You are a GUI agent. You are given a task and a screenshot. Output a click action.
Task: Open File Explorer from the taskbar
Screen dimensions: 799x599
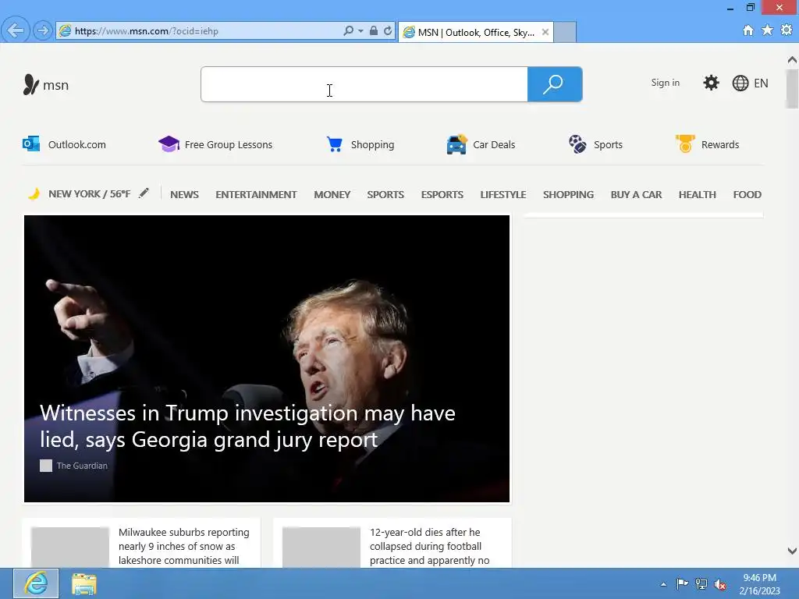click(84, 583)
